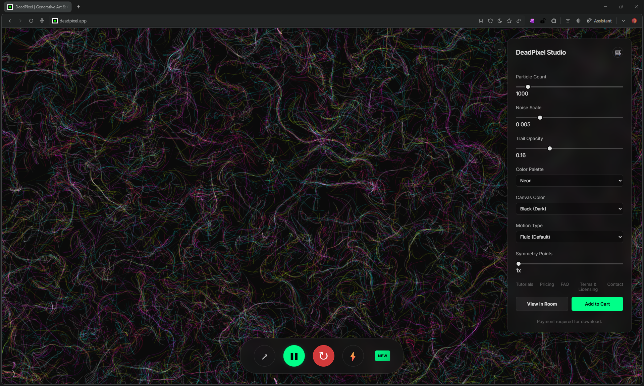Change Canvas Color from Black (Dark)

click(x=569, y=209)
